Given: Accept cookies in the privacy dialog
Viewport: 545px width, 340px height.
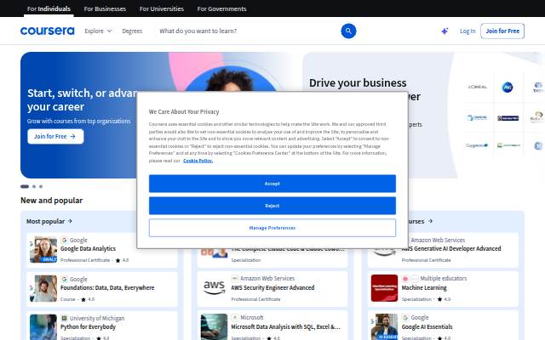Looking at the screenshot, I should (272, 184).
